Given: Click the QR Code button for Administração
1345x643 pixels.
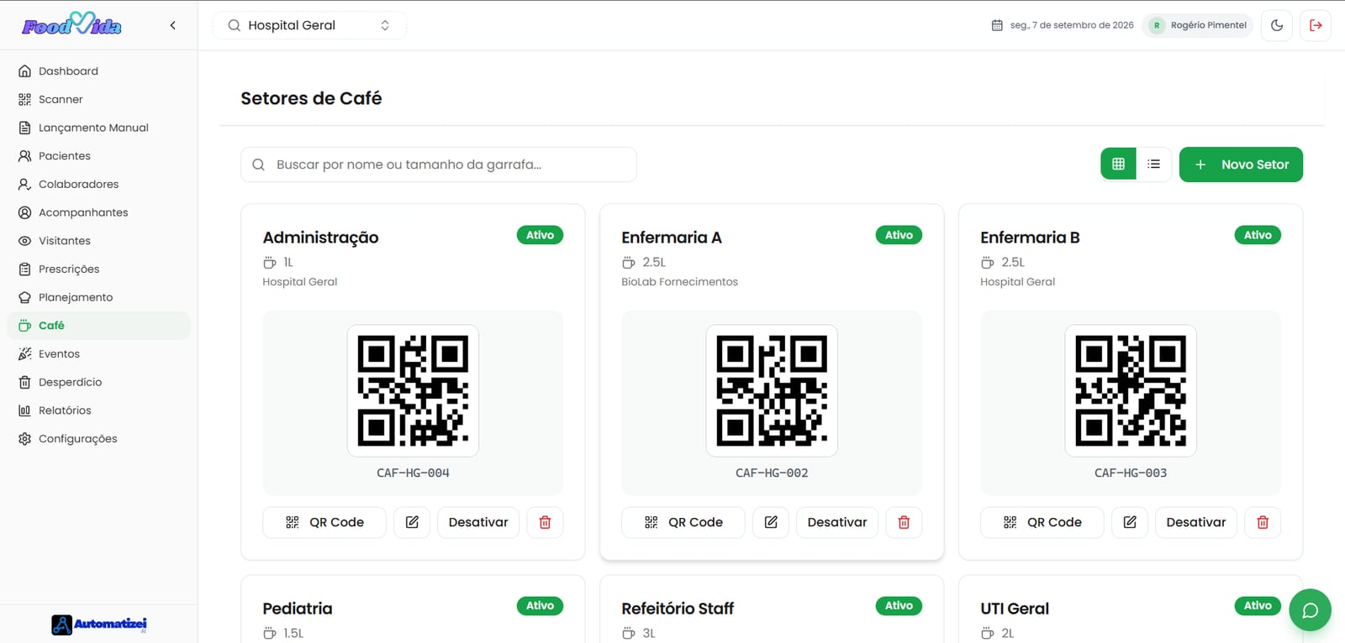Looking at the screenshot, I should [324, 522].
